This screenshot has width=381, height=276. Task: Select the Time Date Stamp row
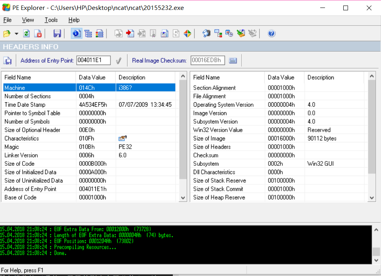pyautogui.click(x=89, y=105)
